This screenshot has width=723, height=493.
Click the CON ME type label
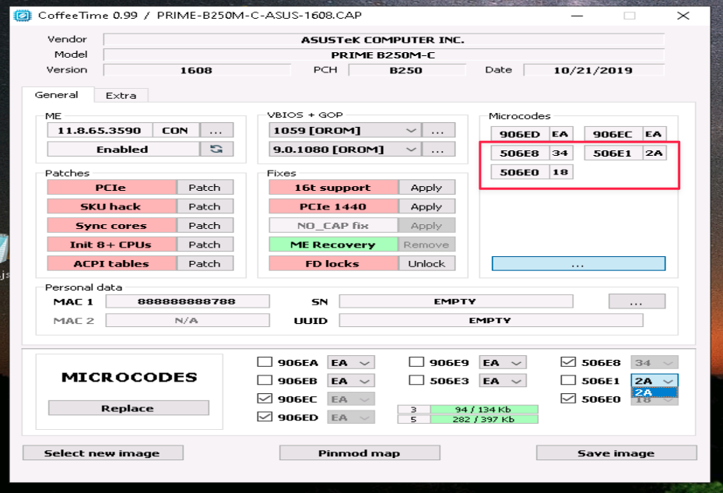coord(176,131)
